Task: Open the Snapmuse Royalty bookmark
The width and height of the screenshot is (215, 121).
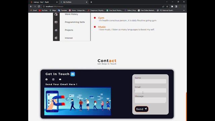Action: click(x=96, y=10)
